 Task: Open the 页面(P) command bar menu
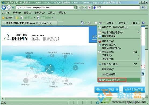click(x=111, y=23)
